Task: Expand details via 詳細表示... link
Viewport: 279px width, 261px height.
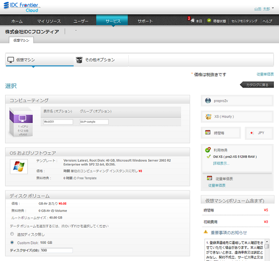Action: pos(221,163)
